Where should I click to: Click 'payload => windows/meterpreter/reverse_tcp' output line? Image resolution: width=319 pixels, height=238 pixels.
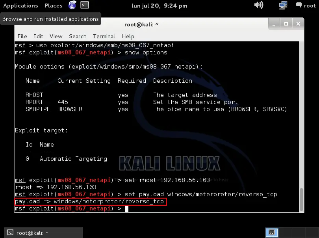[89, 201]
